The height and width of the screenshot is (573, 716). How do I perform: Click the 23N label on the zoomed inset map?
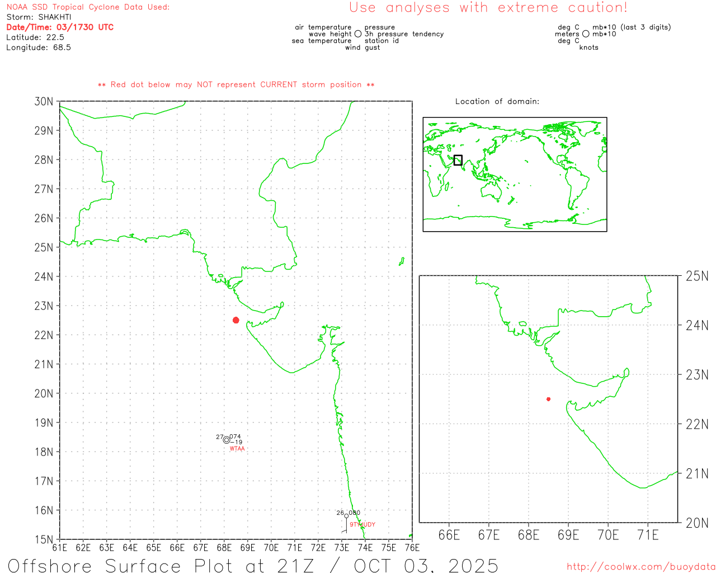[x=697, y=374]
